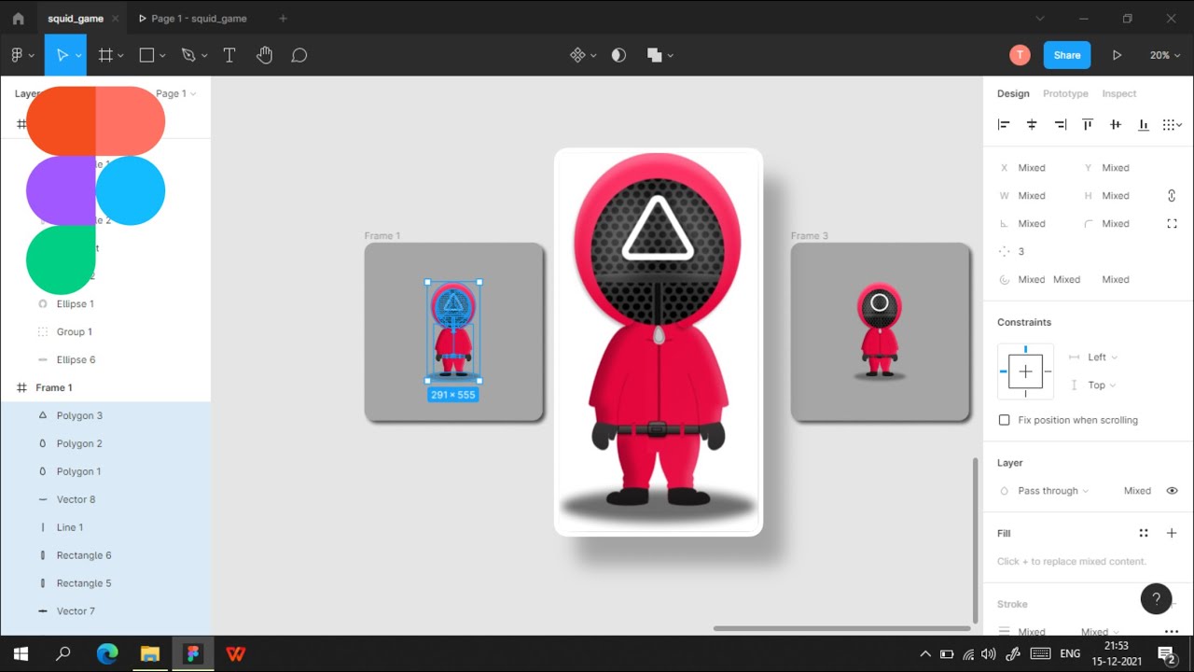Align selection to vertical centers
The height and width of the screenshot is (672, 1194).
pyautogui.click(x=1116, y=124)
